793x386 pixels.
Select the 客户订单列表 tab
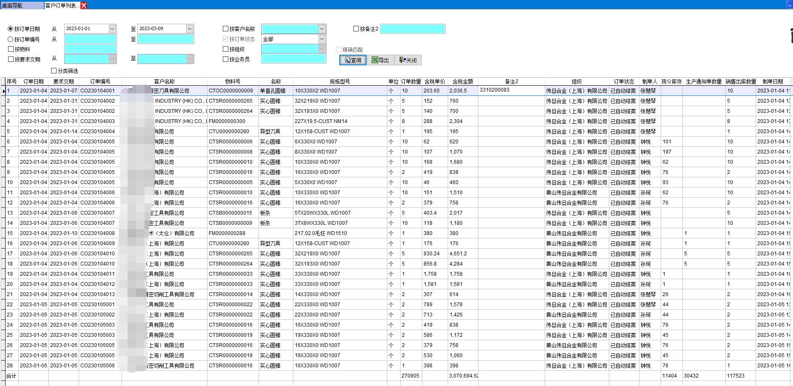[x=61, y=6]
